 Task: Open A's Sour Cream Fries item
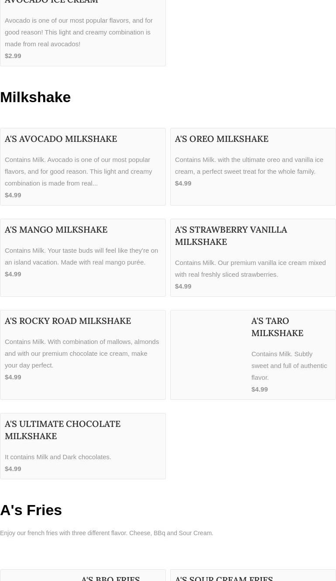coord(224,578)
